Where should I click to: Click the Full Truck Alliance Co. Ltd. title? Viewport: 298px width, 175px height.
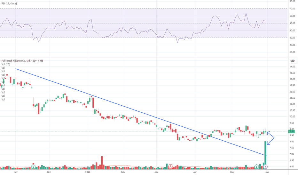tap(16, 61)
